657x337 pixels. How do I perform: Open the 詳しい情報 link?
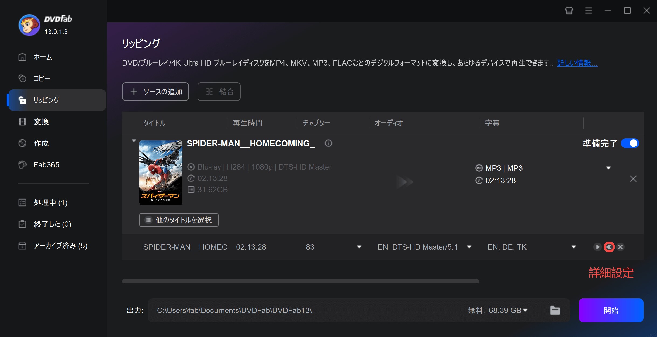(x=577, y=63)
